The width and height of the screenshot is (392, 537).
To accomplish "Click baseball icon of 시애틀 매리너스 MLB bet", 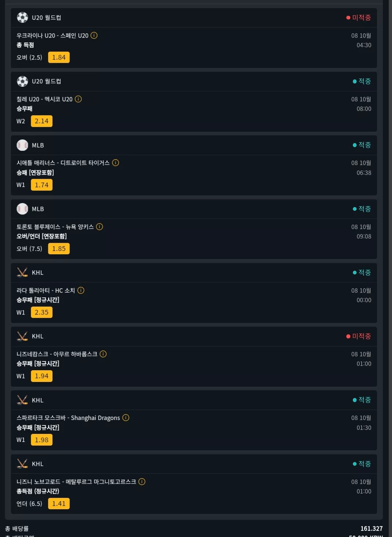I will 22,145.
